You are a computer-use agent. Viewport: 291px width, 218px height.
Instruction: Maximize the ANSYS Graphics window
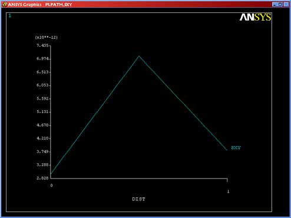pyautogui.click(x=280, y=4)
